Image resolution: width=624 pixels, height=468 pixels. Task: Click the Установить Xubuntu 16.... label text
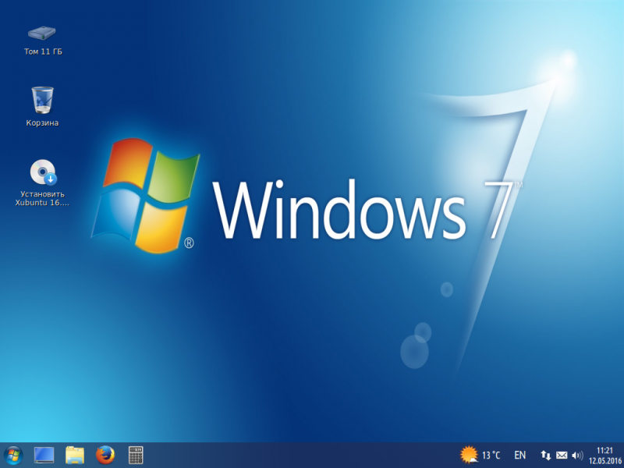tap(42, 198)
